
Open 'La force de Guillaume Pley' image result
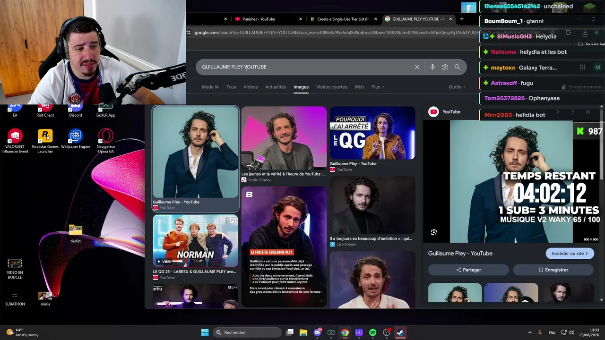tap(284, 246)
